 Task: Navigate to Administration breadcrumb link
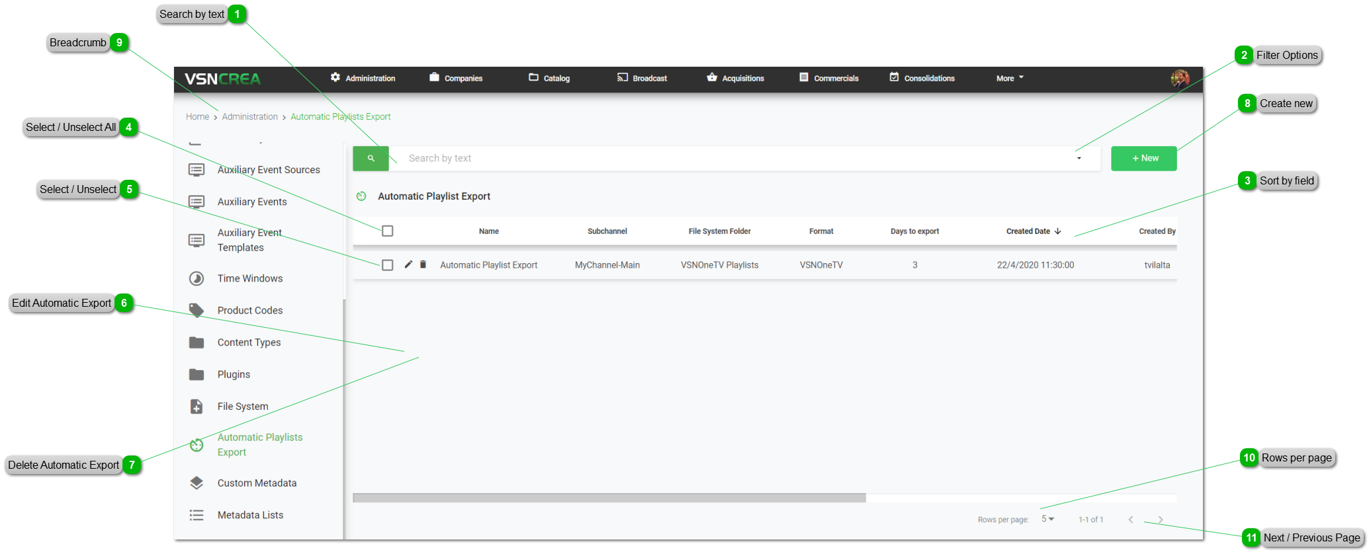[249, 117]
